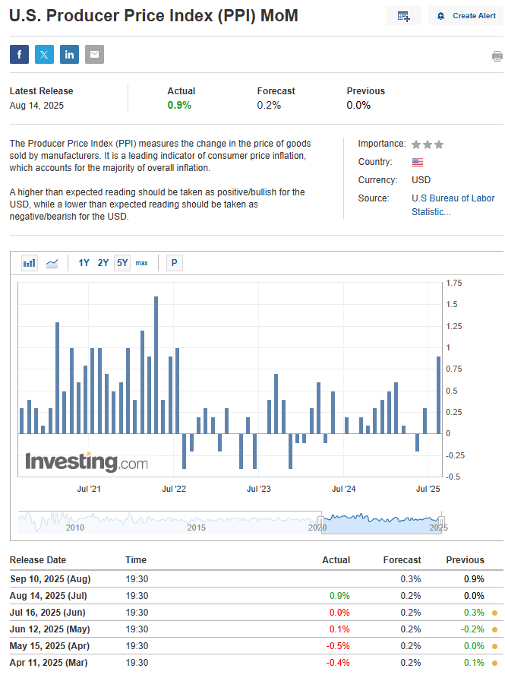Screen dimensions: 505x678
Task: Click left handle of range slider
Action: (320, 521)
